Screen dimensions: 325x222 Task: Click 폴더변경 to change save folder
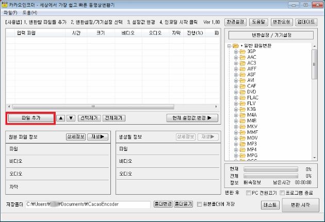click(x=163, y=204)
